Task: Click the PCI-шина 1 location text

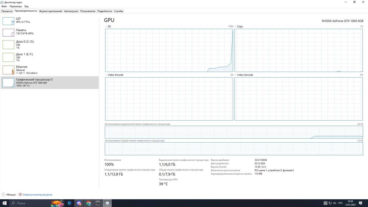Action: (274, 171)
